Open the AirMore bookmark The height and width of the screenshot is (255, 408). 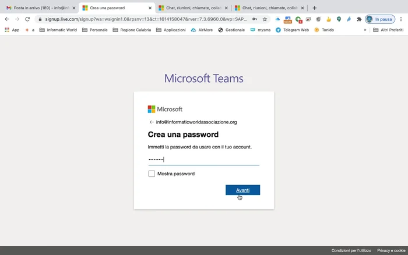(x=202, y=30)
